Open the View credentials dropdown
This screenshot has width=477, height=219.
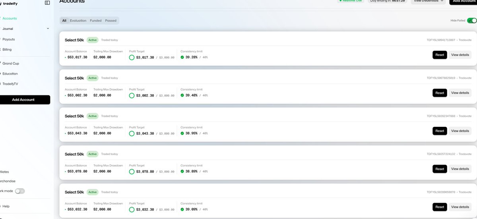coord(429,1)
